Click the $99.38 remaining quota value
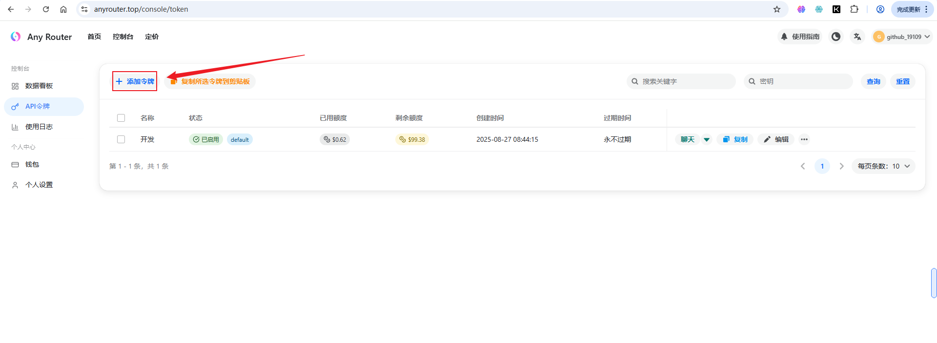 (412, 139)
